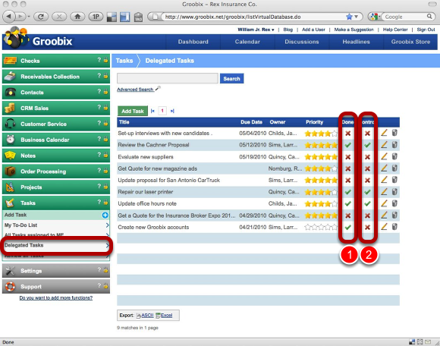Toggle Done for 'Update office hours note'
This screenshot has width=440, height=346.
pos(348,203)
